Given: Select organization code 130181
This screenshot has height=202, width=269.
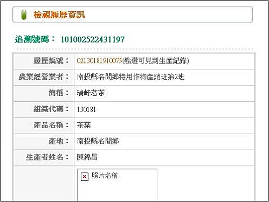Looking at the screenshot, I should click(86, 109).
